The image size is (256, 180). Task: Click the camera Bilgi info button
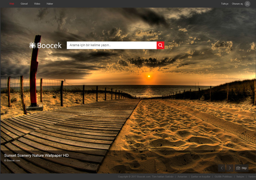point(241,168)
